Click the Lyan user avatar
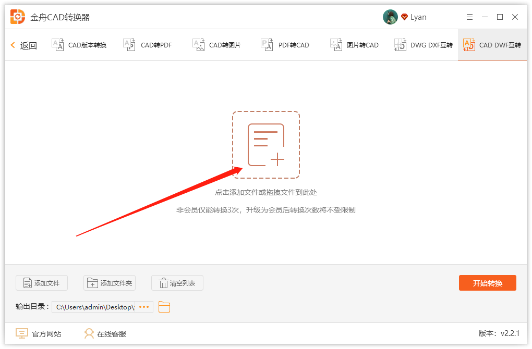Image resolution: width=532 pixels, height=349 pixels. 390,16
